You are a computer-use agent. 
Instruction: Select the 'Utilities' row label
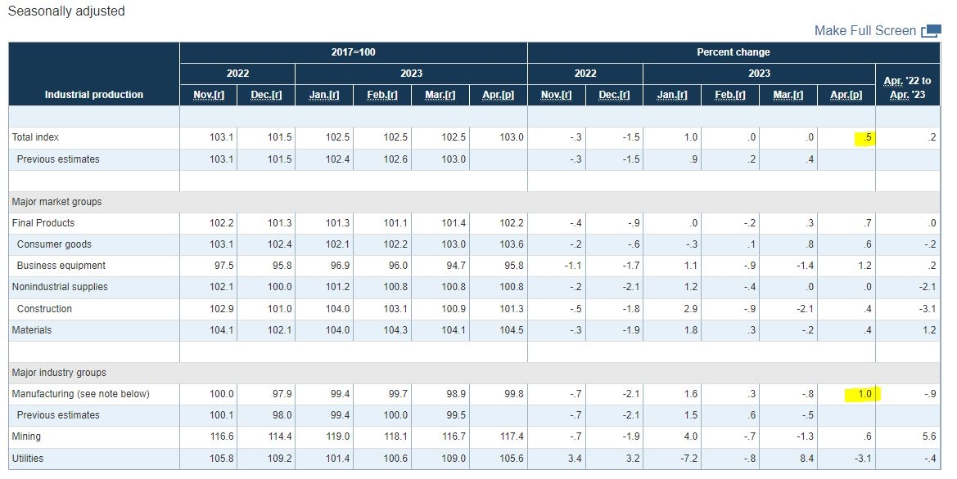28,459
